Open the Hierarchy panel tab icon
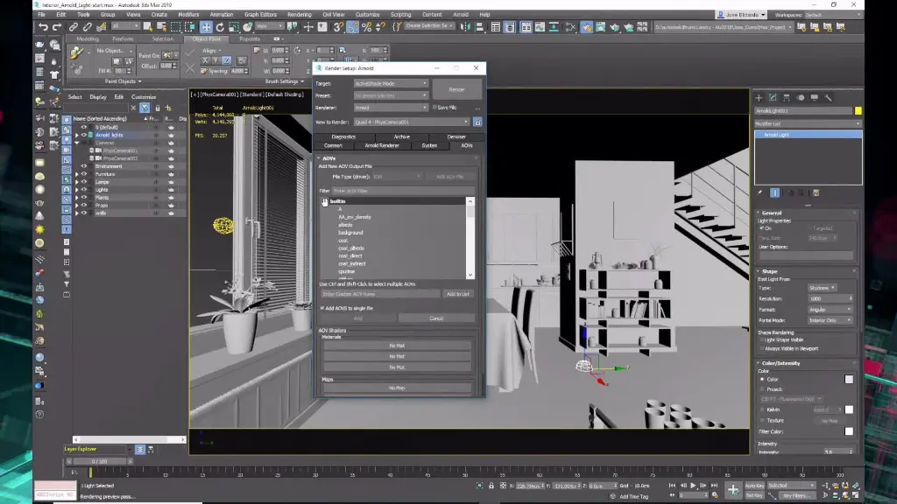Viewport: 897px width, 504px height. click(x=787, y=98)
